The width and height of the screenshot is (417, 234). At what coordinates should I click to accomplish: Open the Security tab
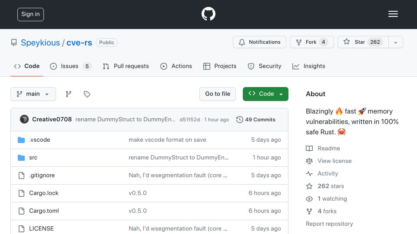tap(265, 66)
